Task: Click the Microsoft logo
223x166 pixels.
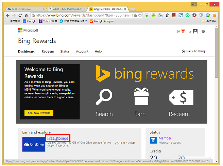Action: click(x=28, y=30)
